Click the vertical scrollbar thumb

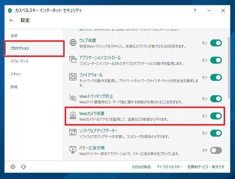(x=229, y=68)
